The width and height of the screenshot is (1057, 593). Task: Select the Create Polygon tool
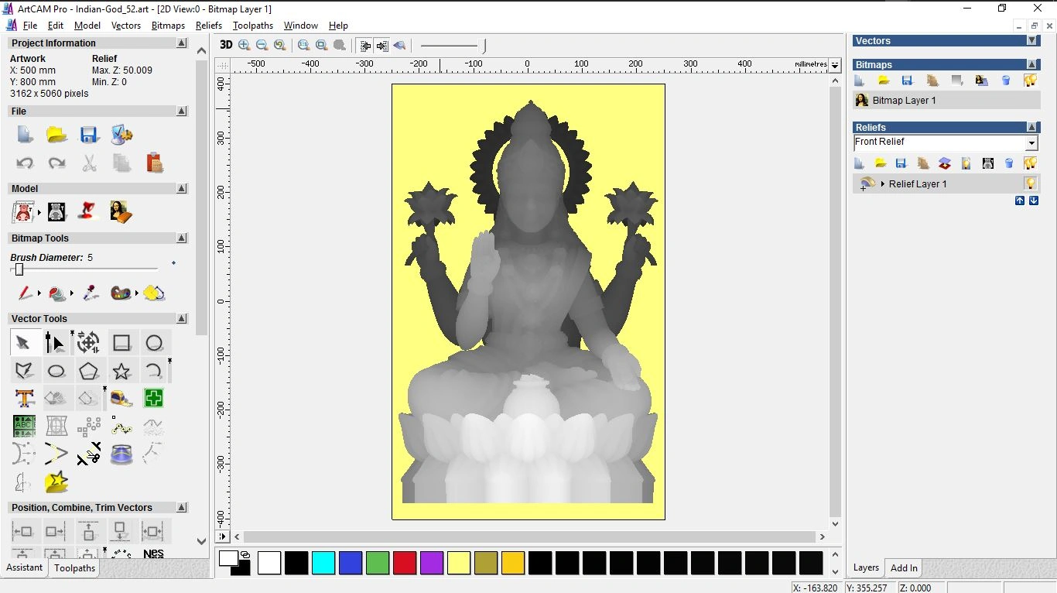[89, 371]
